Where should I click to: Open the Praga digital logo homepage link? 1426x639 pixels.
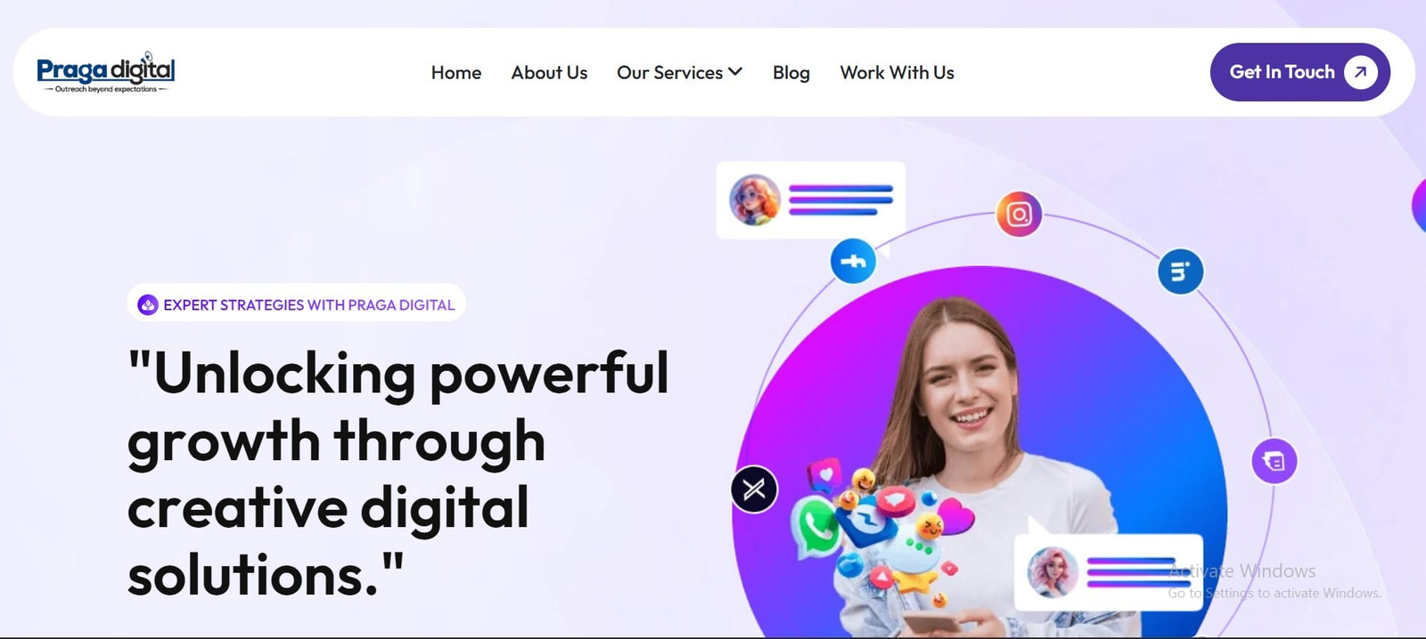[x=106, y=72]
